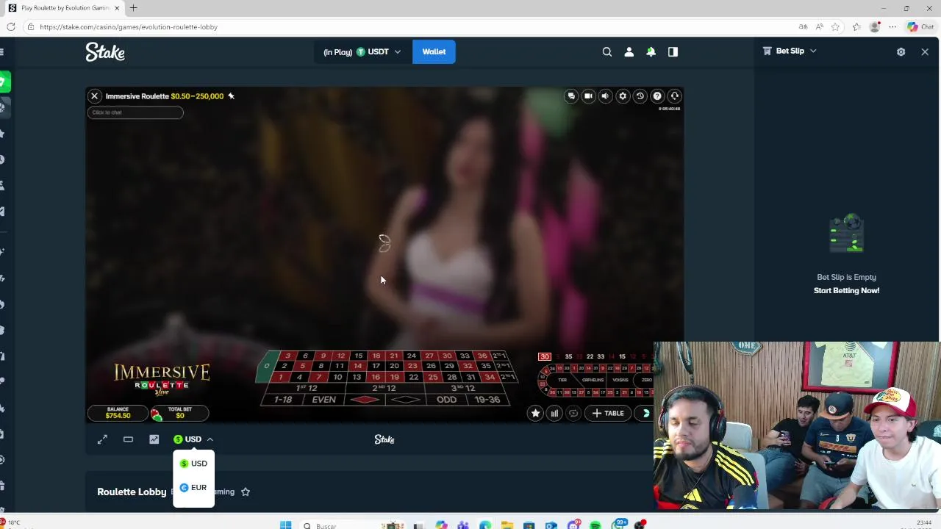Screen dimensions: 941x529
Task: Bet on 1st 12 dozen
Action: [x=306, y=388]
